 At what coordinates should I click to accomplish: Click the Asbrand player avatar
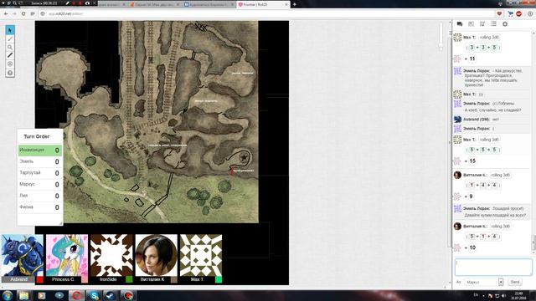click(x=23, y=255)
